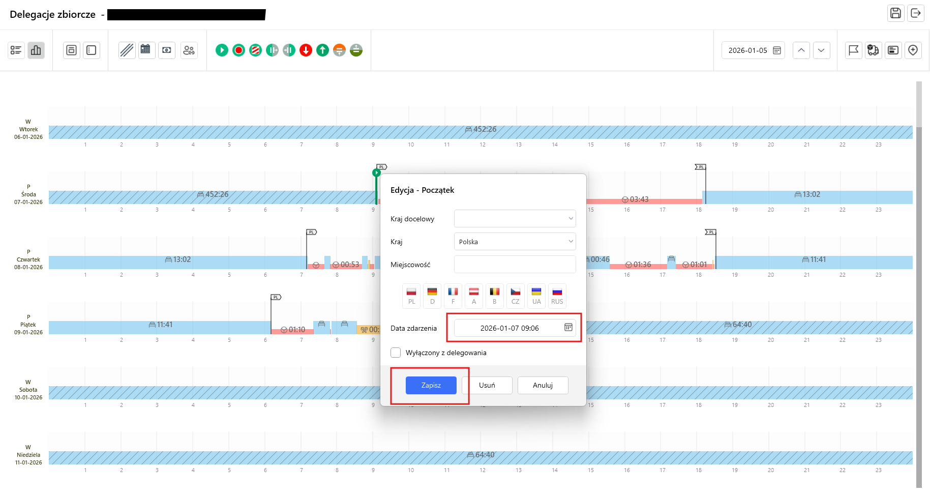Check 'Wyłączony z delegowania' checkbox

click(x=396, y=353)
